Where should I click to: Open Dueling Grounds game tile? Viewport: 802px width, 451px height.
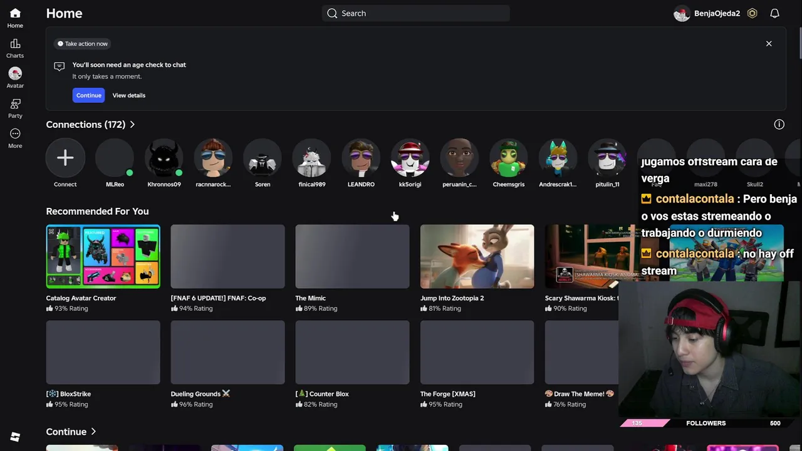coord(227,352)
